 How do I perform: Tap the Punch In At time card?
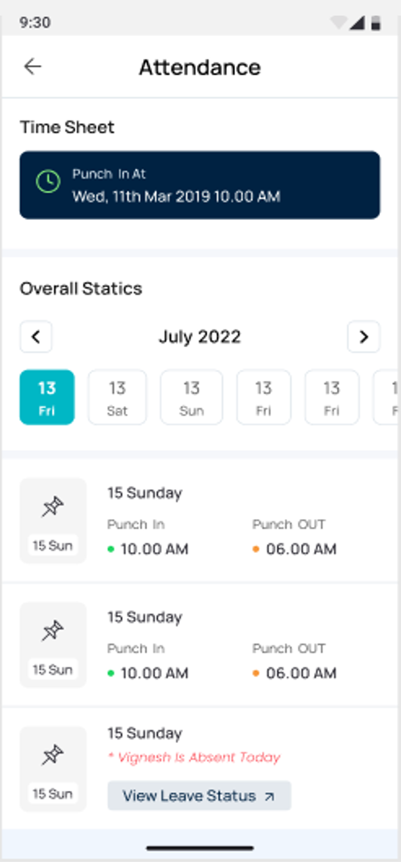click(x=200, y=185)
